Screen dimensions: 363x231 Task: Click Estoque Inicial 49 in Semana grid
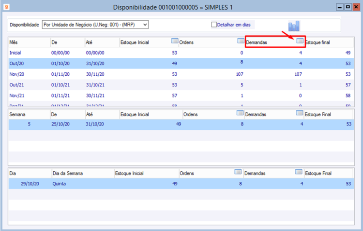(x=179, y=124)
